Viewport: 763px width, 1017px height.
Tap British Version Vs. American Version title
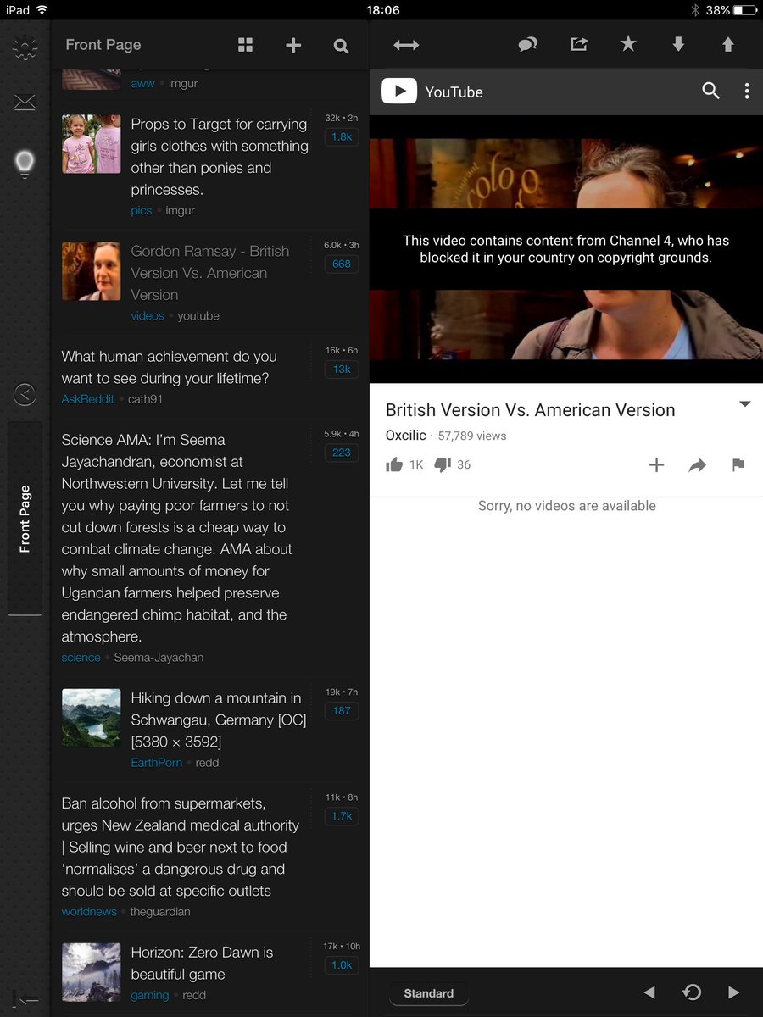pos(531,410)
